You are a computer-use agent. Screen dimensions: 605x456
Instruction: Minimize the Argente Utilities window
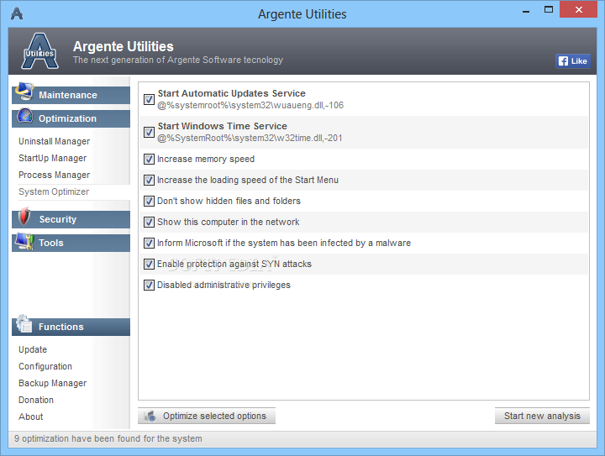click(x=525, y=11)
